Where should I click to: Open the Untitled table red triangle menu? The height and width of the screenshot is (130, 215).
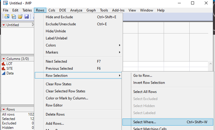pos(4,25)
